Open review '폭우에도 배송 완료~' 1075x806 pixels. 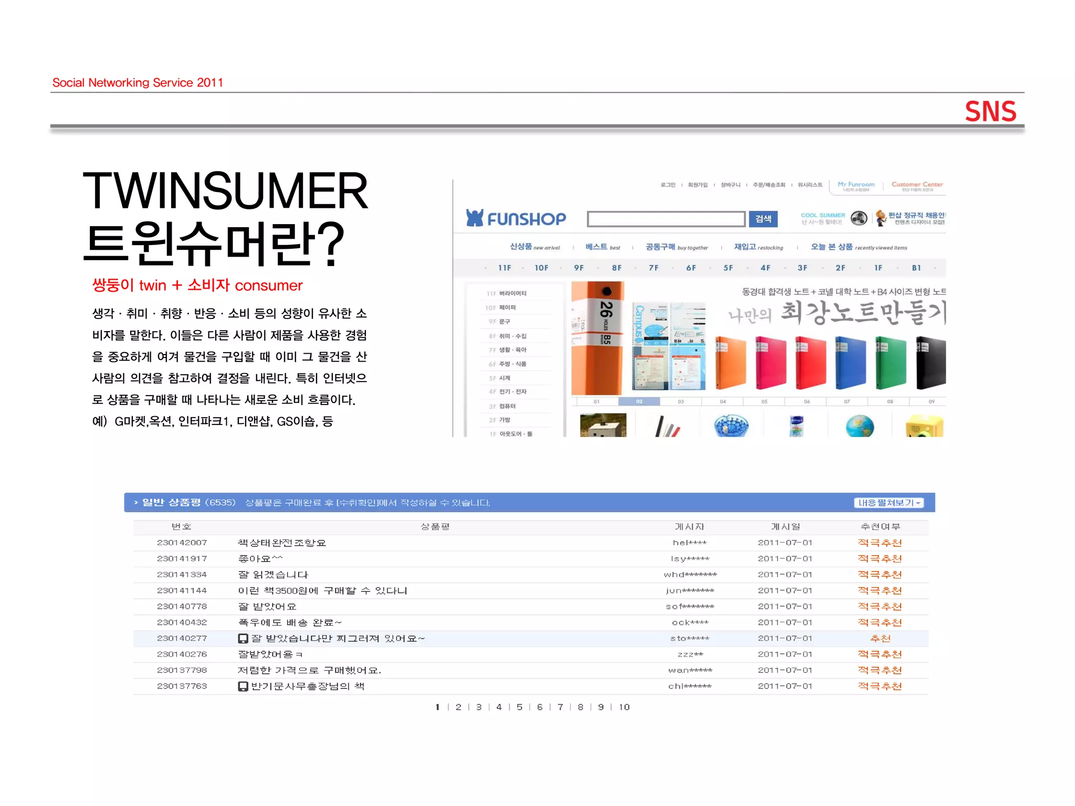click(x=290, y=623)
